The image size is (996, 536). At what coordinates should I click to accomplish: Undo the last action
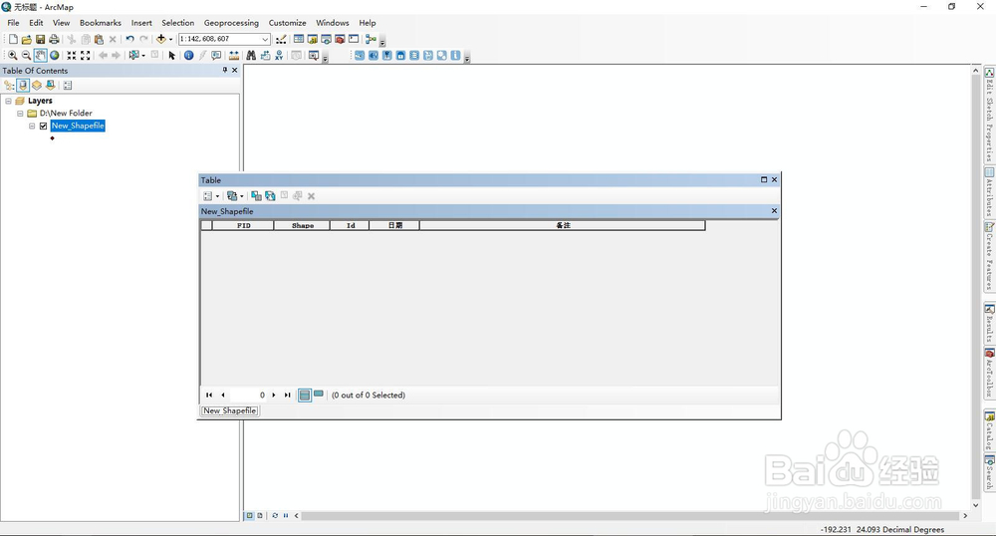[129, 40]
